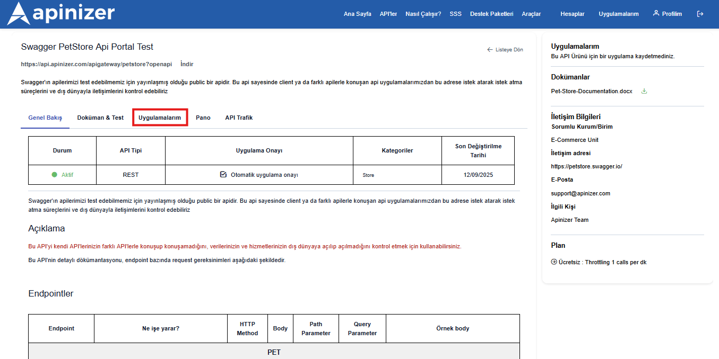Click the Profilim user icon
The height and width of the screenshot is (359, 719).
[656, 13]
